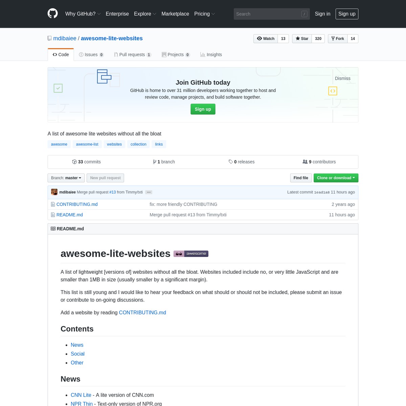Image resolution: width=406 pixels, height=406 pixels.
Task: Open the latest commit hash 1ead1a8
Action: [322, 192]
